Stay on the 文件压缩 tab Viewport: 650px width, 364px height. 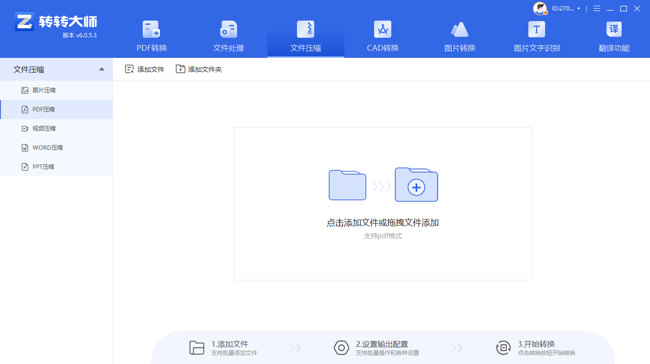pyautogui.click(x=305, y=36)
